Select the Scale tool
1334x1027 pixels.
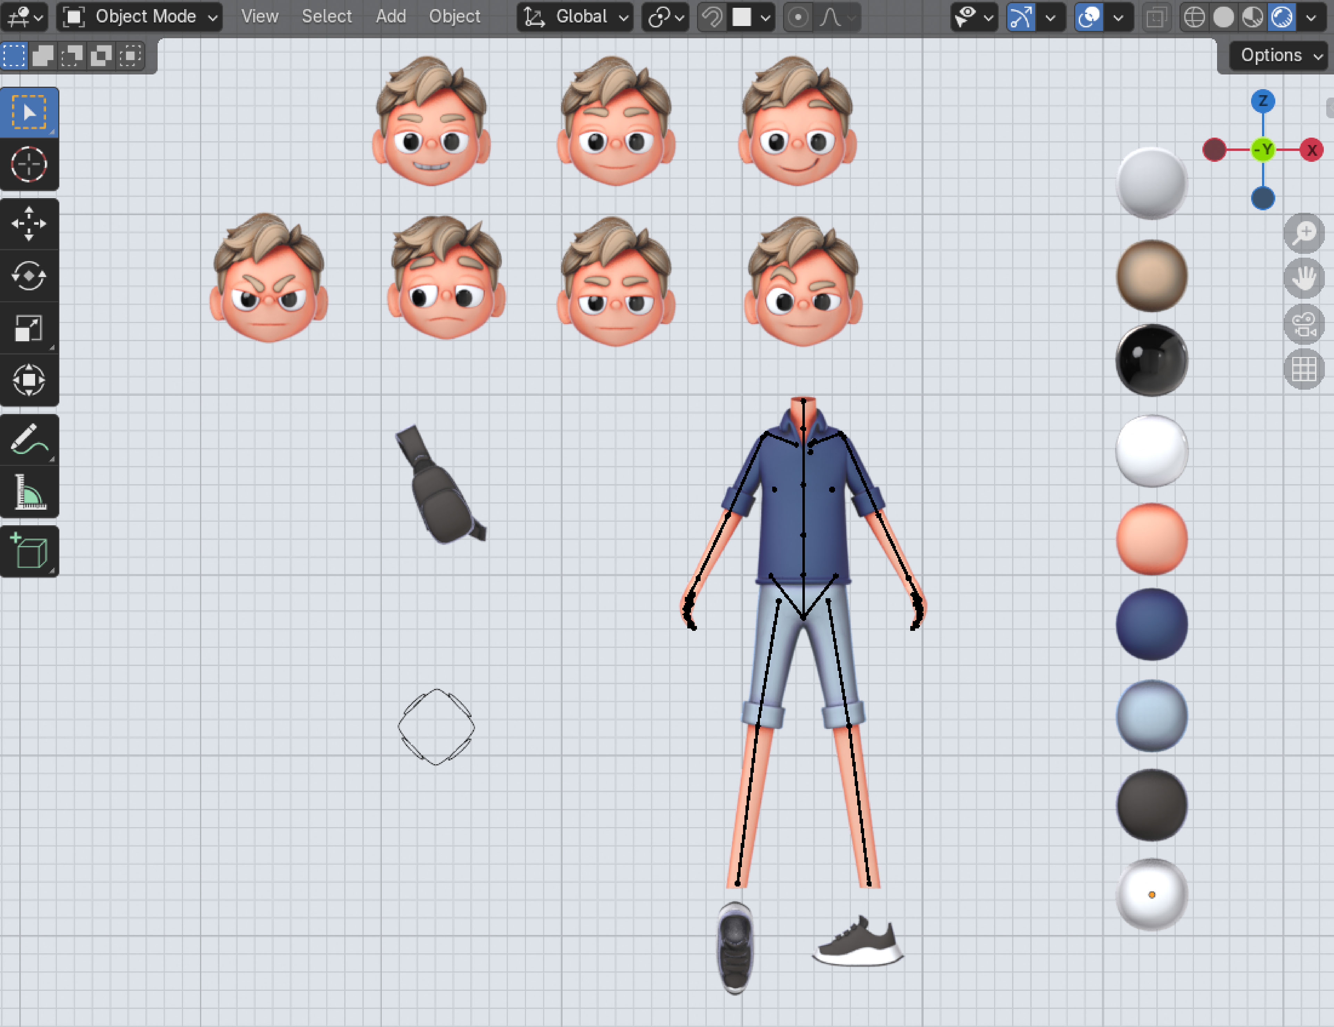point(29,329)
